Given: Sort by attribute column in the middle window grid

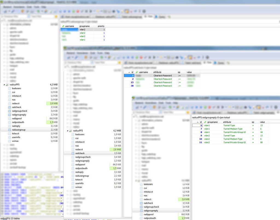Looking at the screenshot, I should click(x=164, y=72).
